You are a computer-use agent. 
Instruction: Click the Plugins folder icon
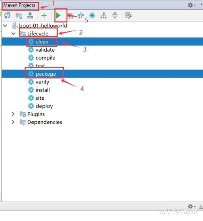point(23,114)
